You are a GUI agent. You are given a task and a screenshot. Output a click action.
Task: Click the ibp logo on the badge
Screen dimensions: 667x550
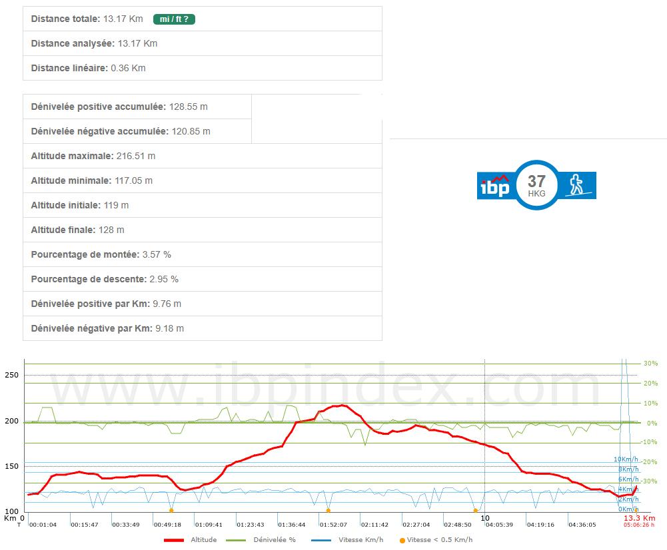click(494, 185)
